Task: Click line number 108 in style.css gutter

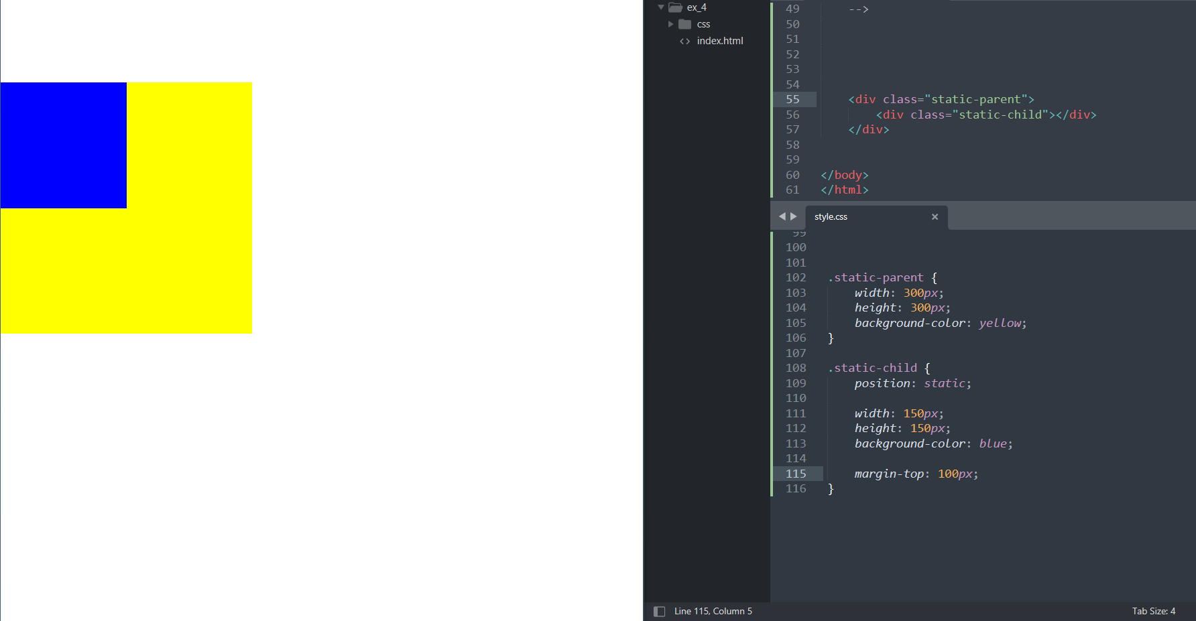Action: coord(796,368)
